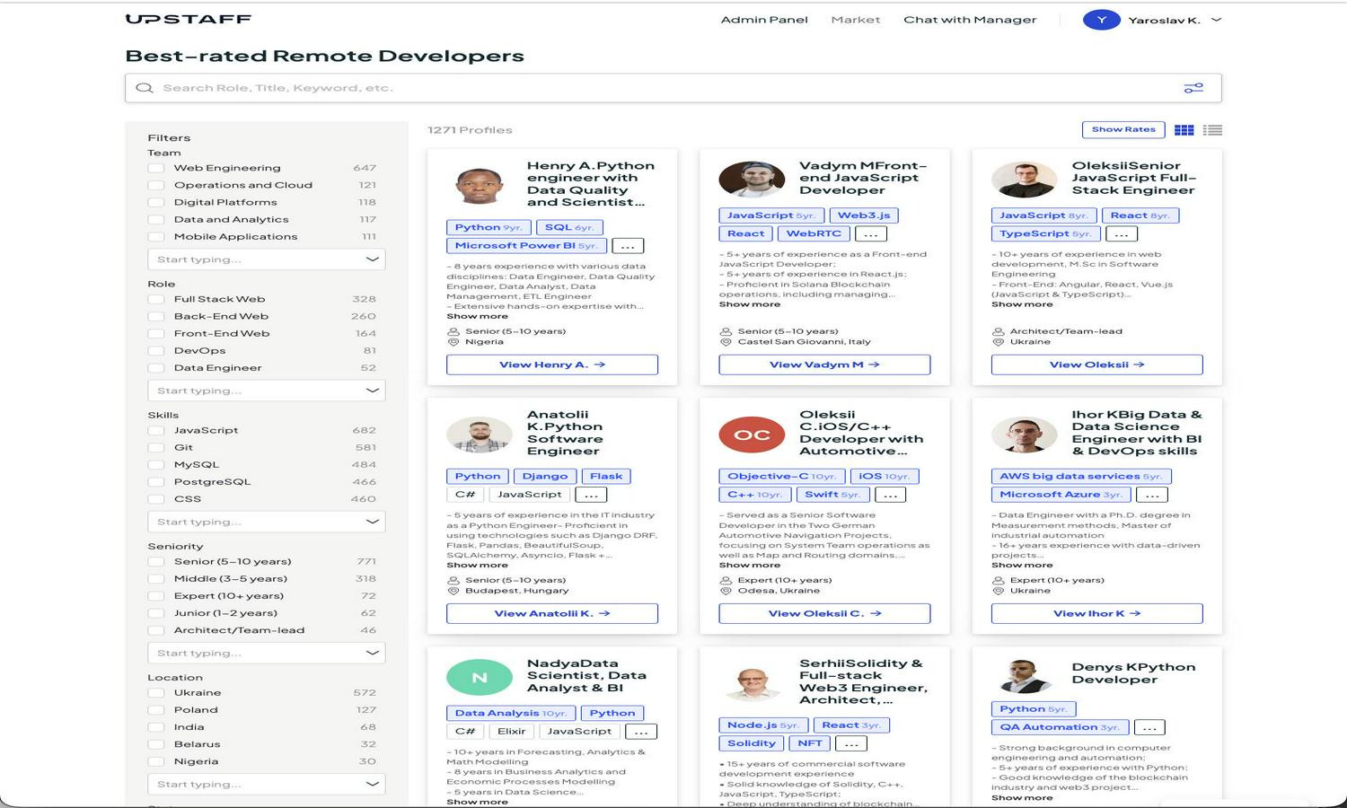Click Show Rates button
The image size is (1347, 808).
click(x=1123, y=130)
